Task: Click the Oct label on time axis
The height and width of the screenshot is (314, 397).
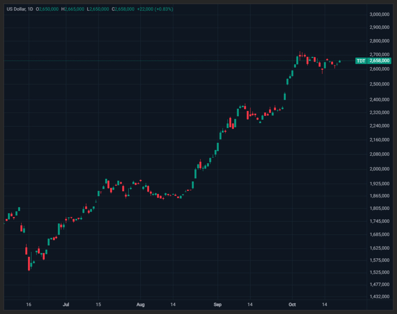Action: pyautogui.click(x=292, y=304)
